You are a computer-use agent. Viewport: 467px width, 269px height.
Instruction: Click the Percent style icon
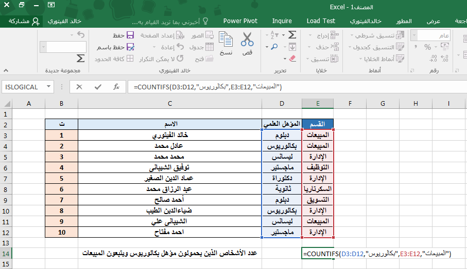pyautogui.click(x=427, y=47)
